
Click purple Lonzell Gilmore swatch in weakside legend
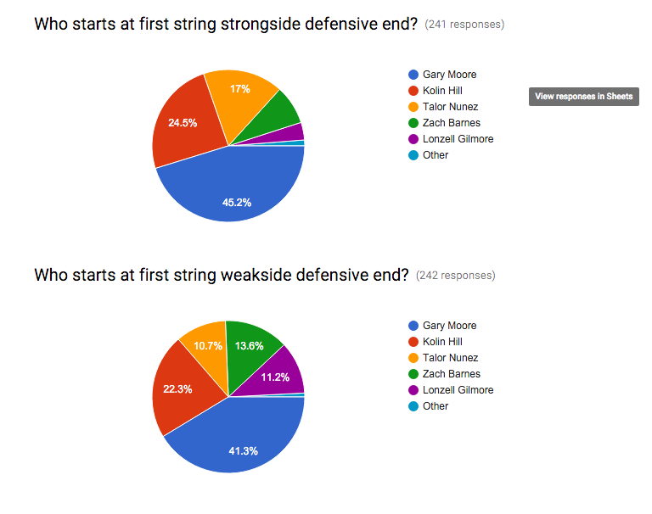(x=413, y=390)
